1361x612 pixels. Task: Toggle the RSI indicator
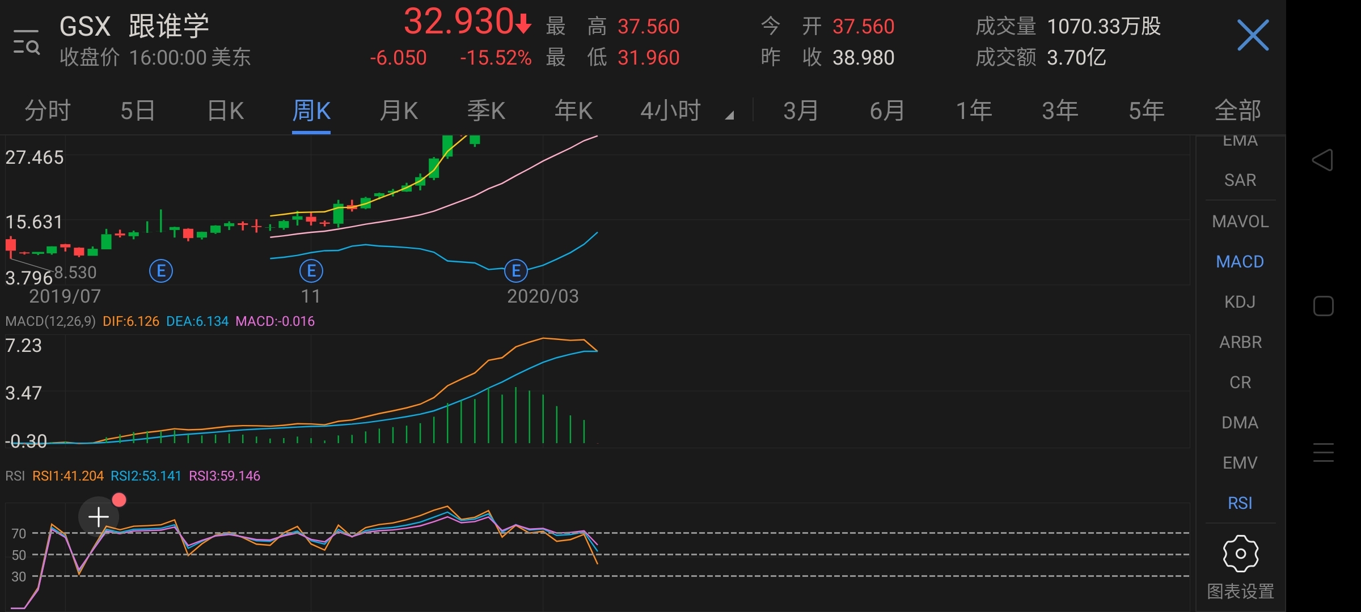click(x=1240, y=503)
